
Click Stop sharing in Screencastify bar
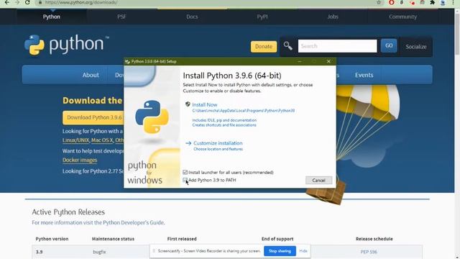[x=280, y=251]
